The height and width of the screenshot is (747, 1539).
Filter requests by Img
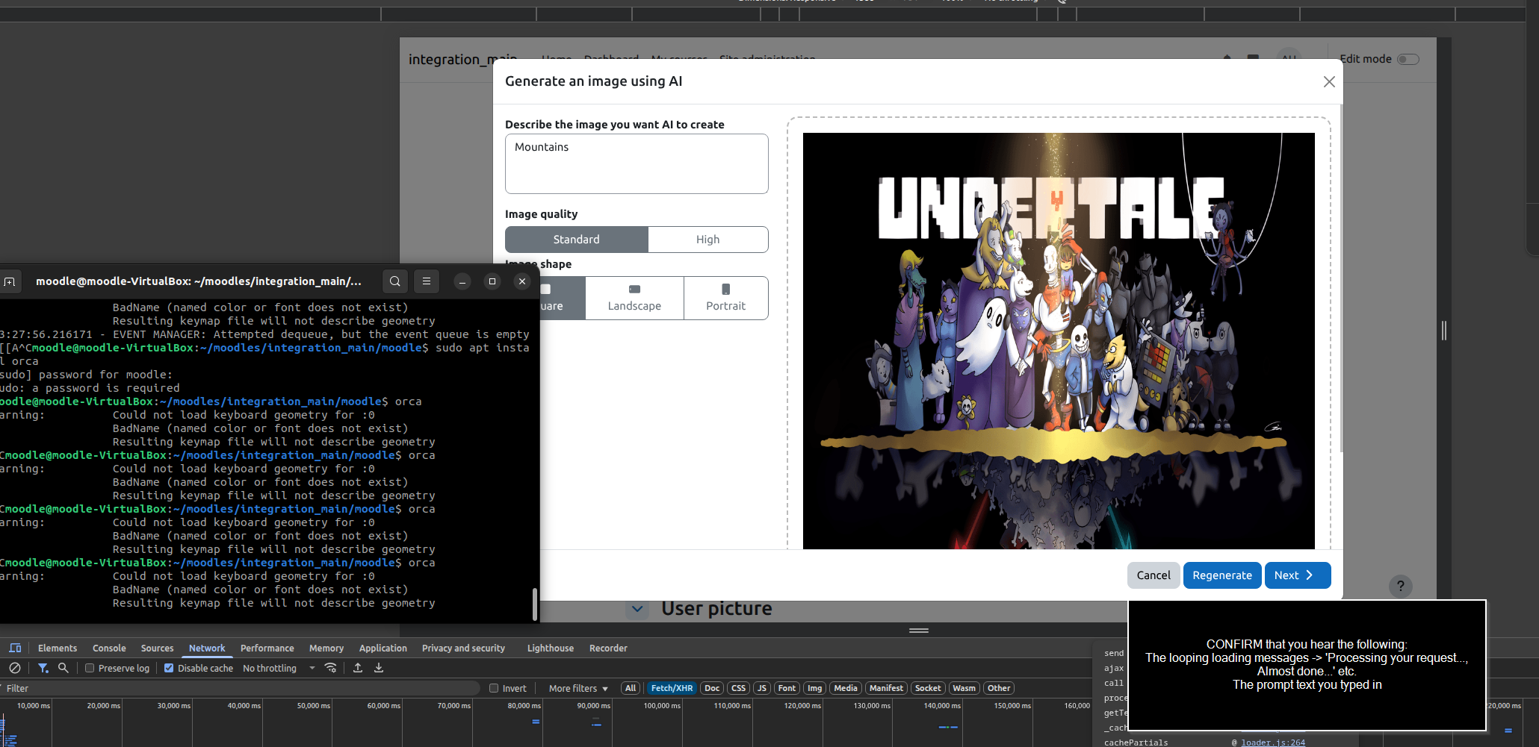814,688
